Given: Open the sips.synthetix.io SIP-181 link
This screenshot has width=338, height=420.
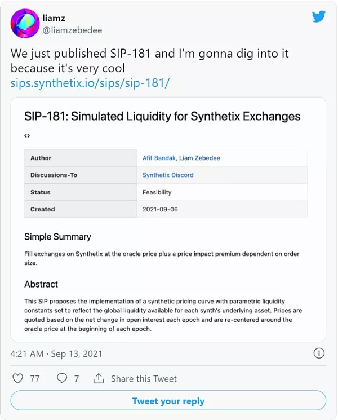Looking at the screenshot, I should tap(90, 83).
